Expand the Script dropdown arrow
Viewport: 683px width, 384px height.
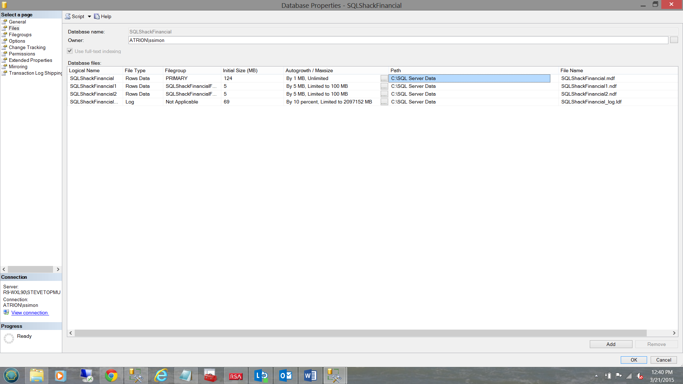click(89, 16)
